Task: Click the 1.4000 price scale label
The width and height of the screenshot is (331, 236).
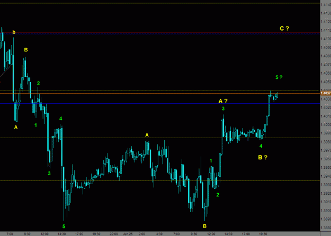Action: click(x=326, y=125)
